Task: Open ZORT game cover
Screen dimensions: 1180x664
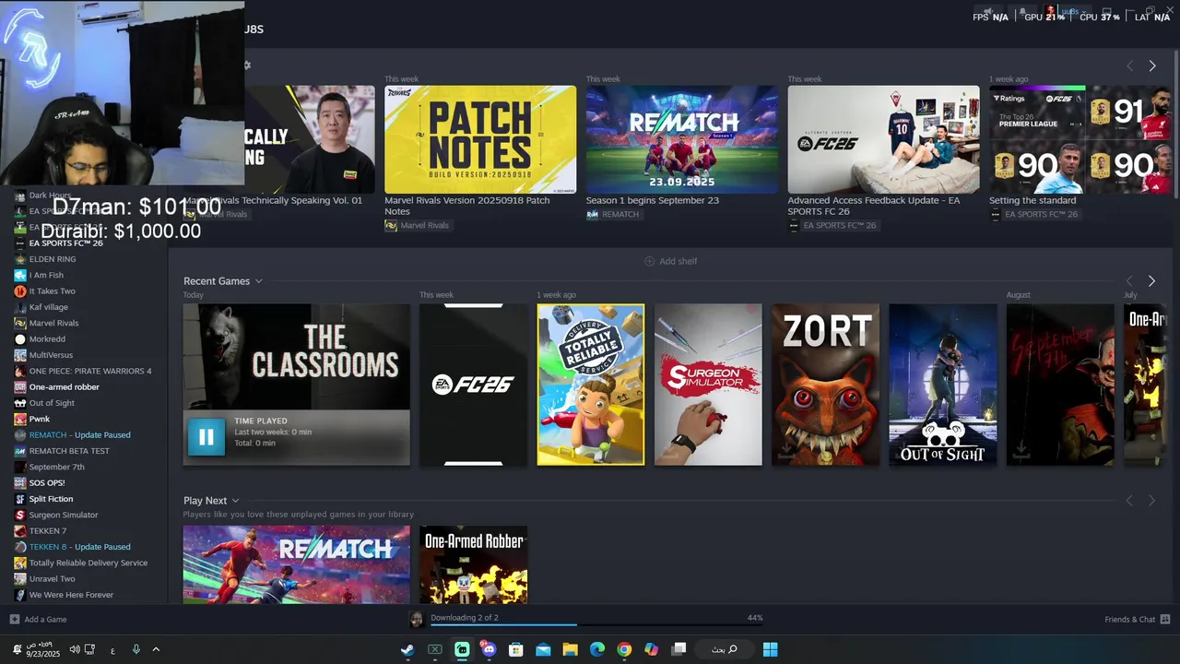Action: (x=825, y=385)
